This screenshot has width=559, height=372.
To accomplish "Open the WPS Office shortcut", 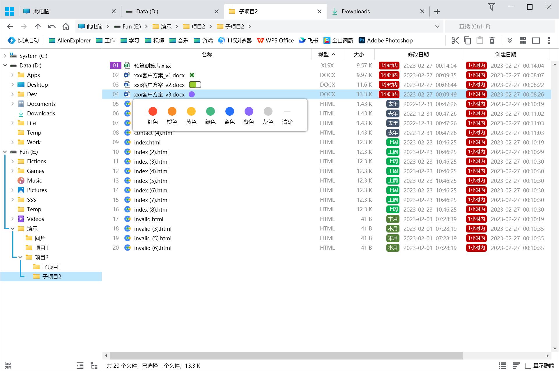I will pos(275,40).
